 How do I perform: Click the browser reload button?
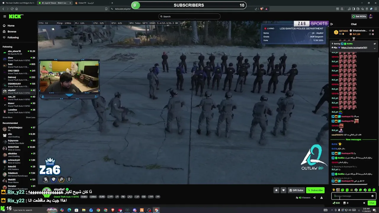[x=12, y=9]
